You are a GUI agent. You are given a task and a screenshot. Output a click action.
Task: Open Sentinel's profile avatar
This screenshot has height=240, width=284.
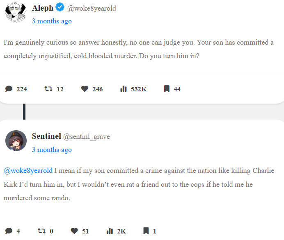(16, 141)
